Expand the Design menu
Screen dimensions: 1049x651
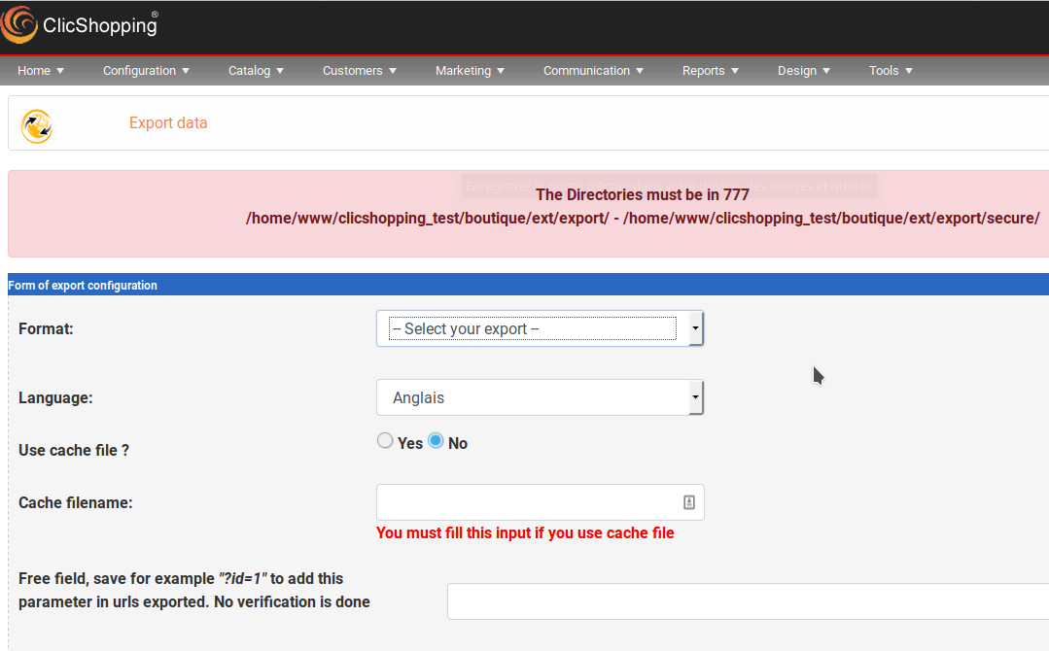[804, 71]
